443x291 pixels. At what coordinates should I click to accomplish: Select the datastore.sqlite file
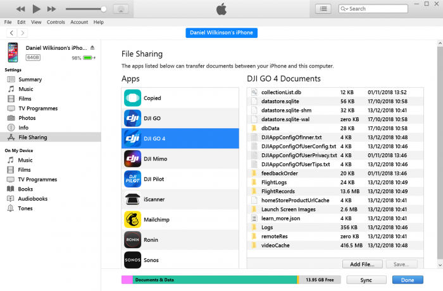335,101
